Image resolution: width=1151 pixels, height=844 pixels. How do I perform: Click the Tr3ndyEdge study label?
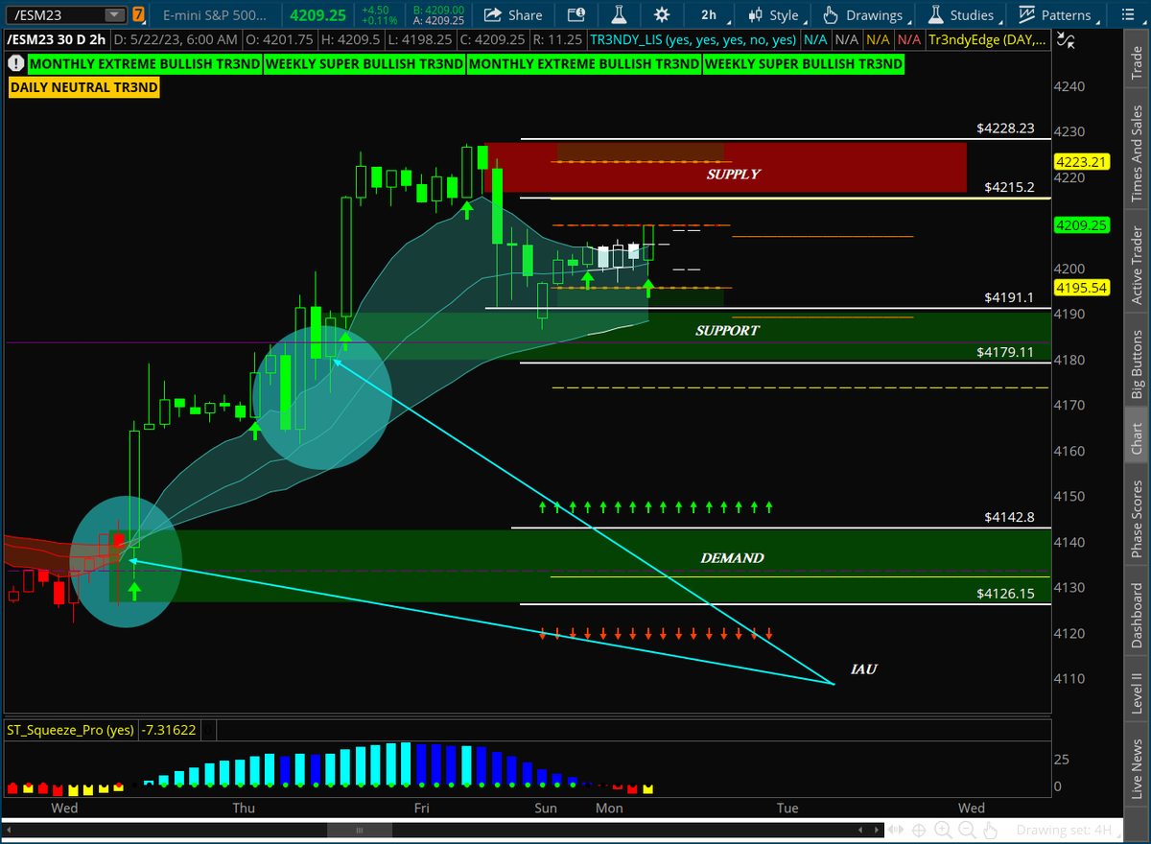(x=988, y=39)
